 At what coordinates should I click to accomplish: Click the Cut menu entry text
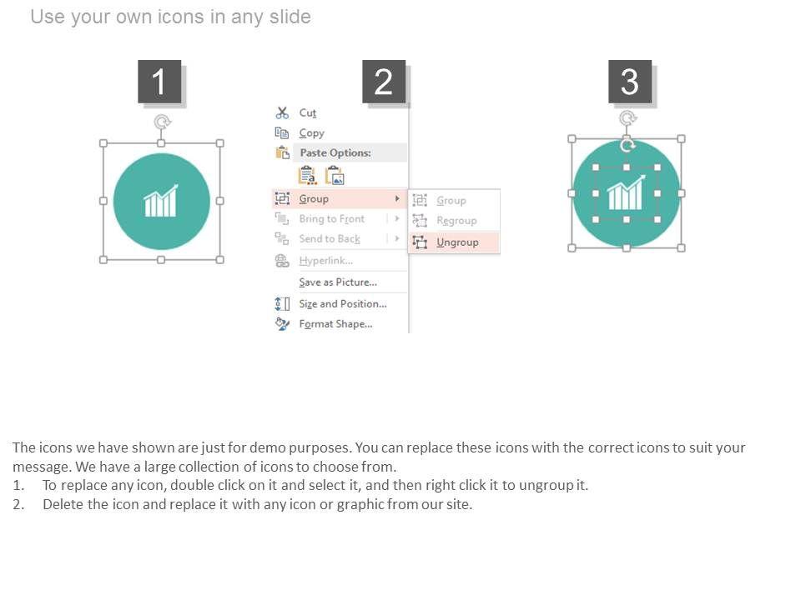click(308, 113)
